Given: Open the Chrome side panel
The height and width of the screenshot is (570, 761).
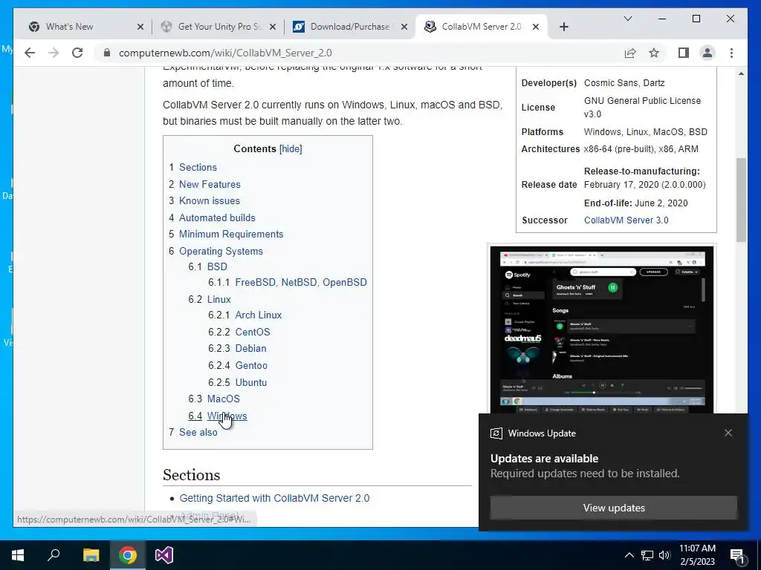Looking at the screenshot, I should point(684,53).
